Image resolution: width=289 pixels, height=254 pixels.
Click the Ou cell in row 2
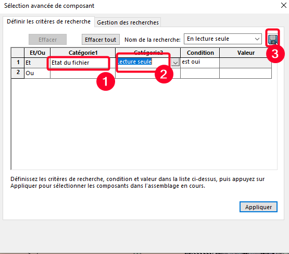[37, 74]
